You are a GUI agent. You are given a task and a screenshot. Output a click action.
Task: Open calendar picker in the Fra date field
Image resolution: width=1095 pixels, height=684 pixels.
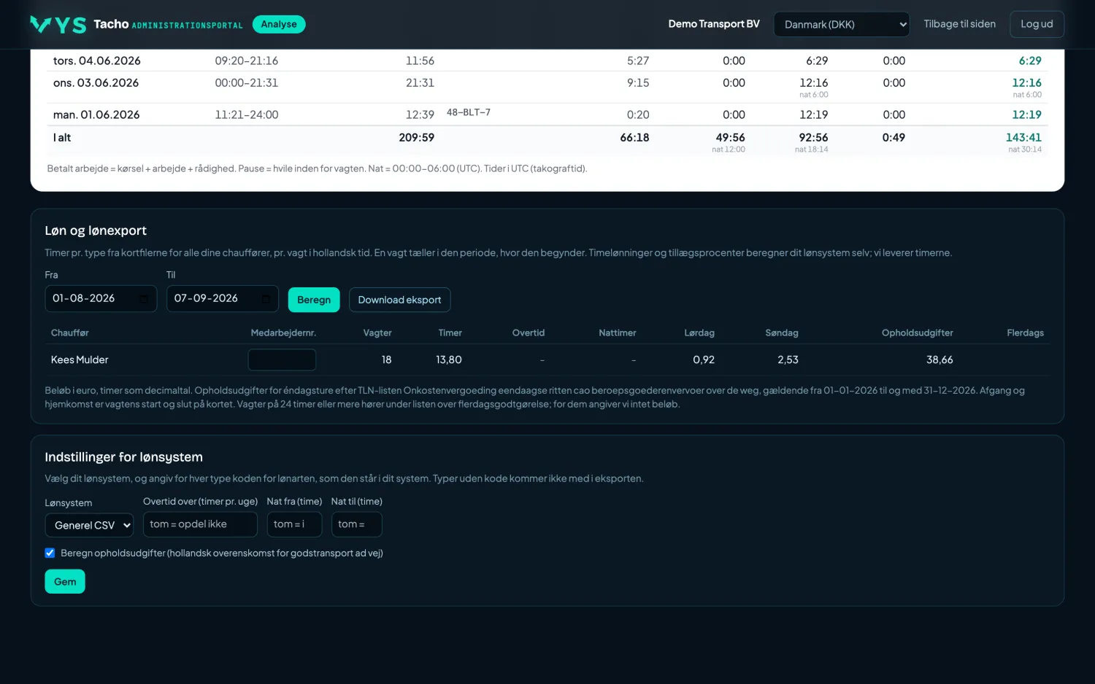[144, 299]
